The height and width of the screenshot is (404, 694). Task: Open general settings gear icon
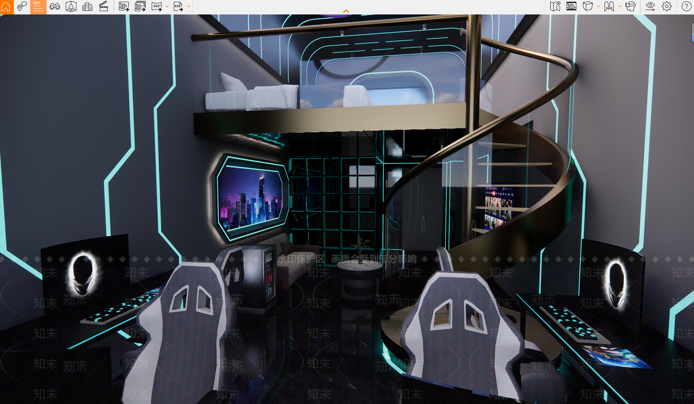pyautogui.click(x=667, y=7)
